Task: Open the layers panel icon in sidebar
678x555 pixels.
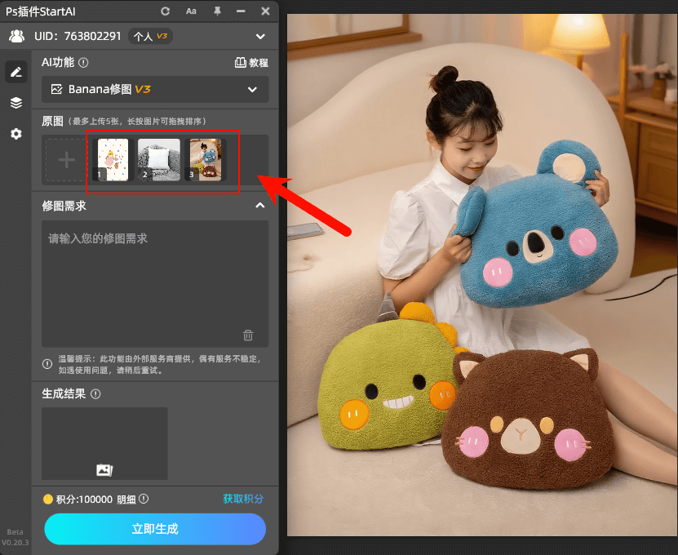Action: point(16,103)
